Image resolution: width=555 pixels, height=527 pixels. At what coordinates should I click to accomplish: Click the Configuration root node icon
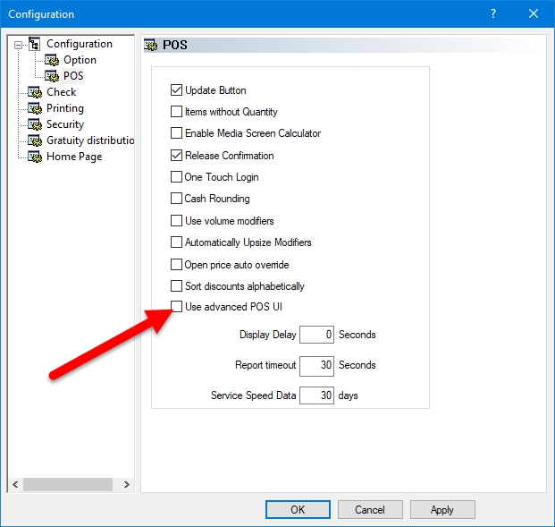tap(35, 44)
